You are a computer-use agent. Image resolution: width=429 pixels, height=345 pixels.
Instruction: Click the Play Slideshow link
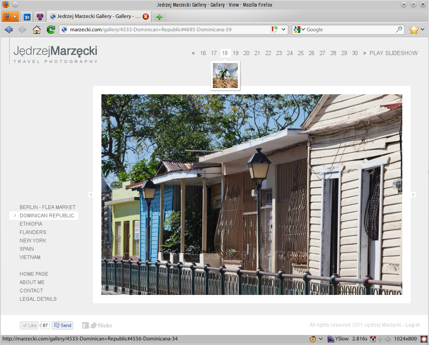394,53
